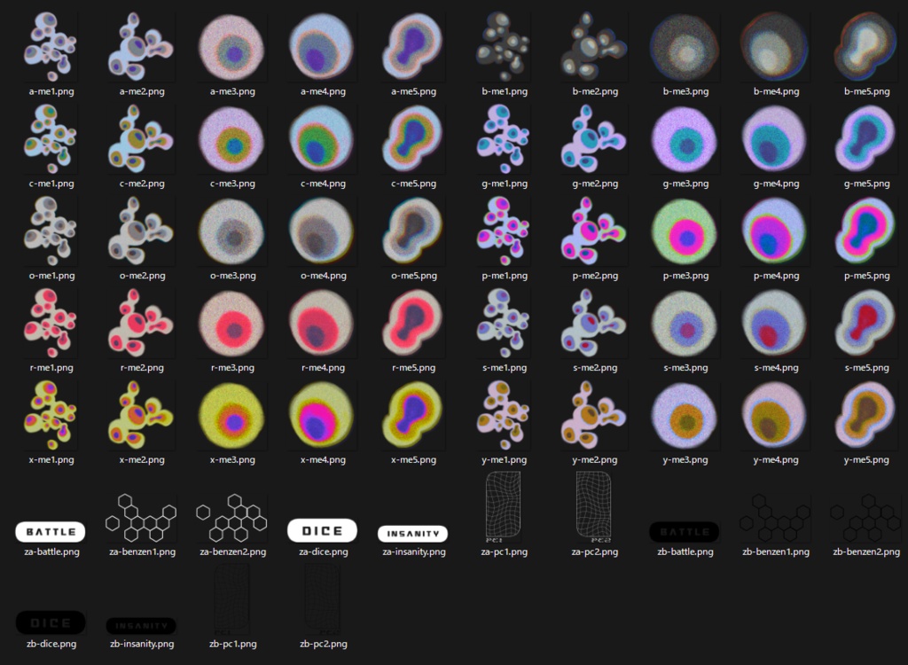Screen dimensions: 908x665
Task: Click the file name c-me3.png
Action: [x=233, y=184]
